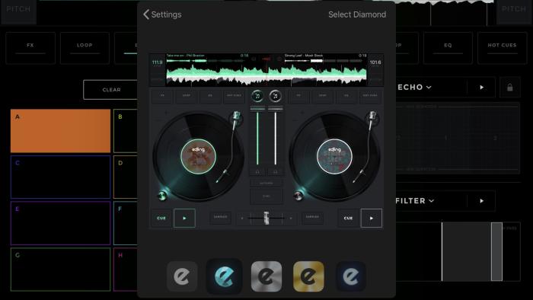Open the EQ tab on right deck
533x300 pixels.
(448, 48)
